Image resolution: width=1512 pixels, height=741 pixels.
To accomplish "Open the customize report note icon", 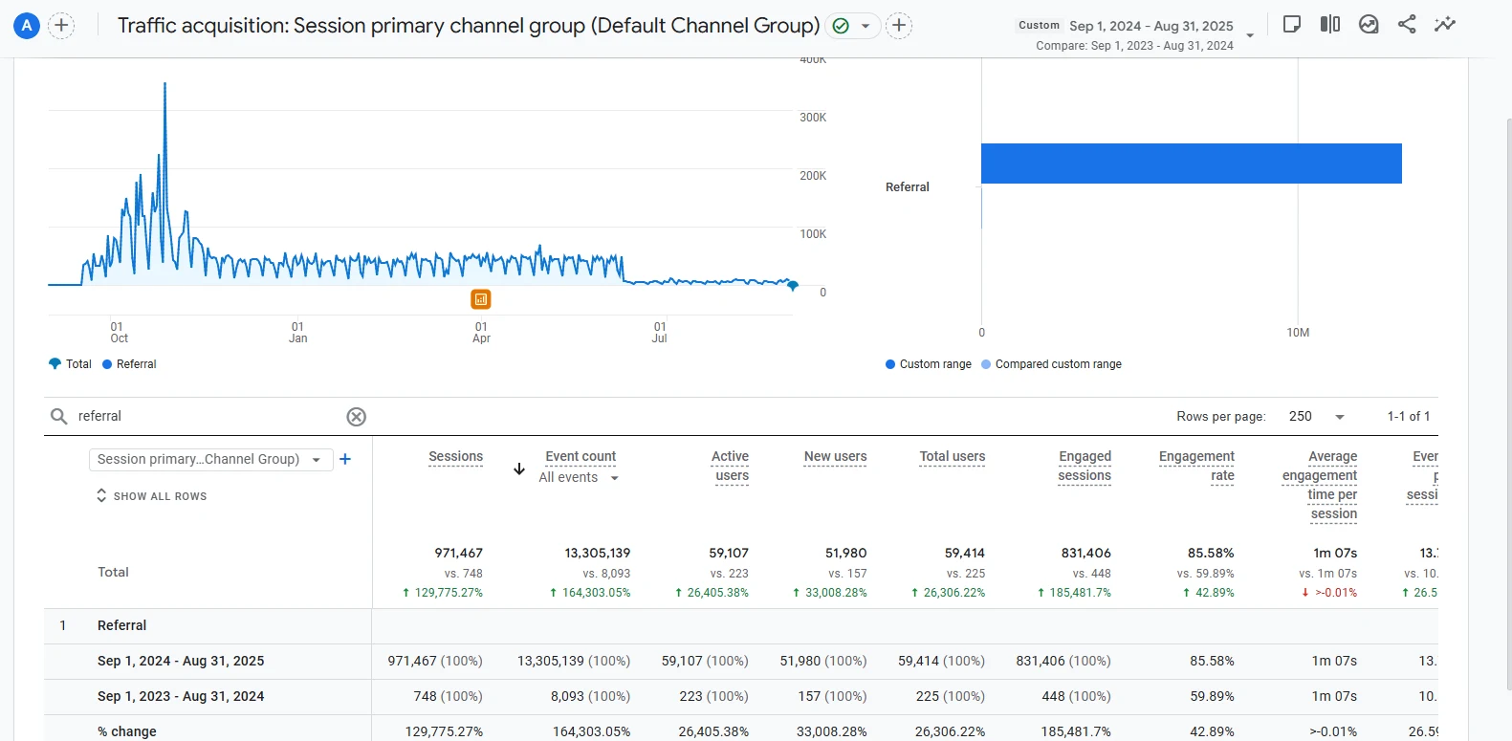I will tap(1291, 25).
